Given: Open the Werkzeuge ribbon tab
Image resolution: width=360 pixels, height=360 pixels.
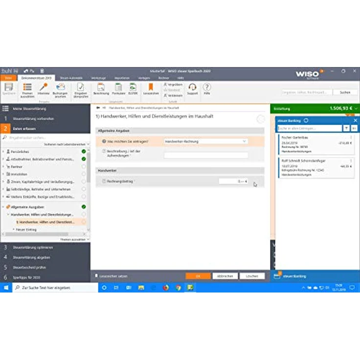Looking at the screenshot, I should [x=98, y=78].
